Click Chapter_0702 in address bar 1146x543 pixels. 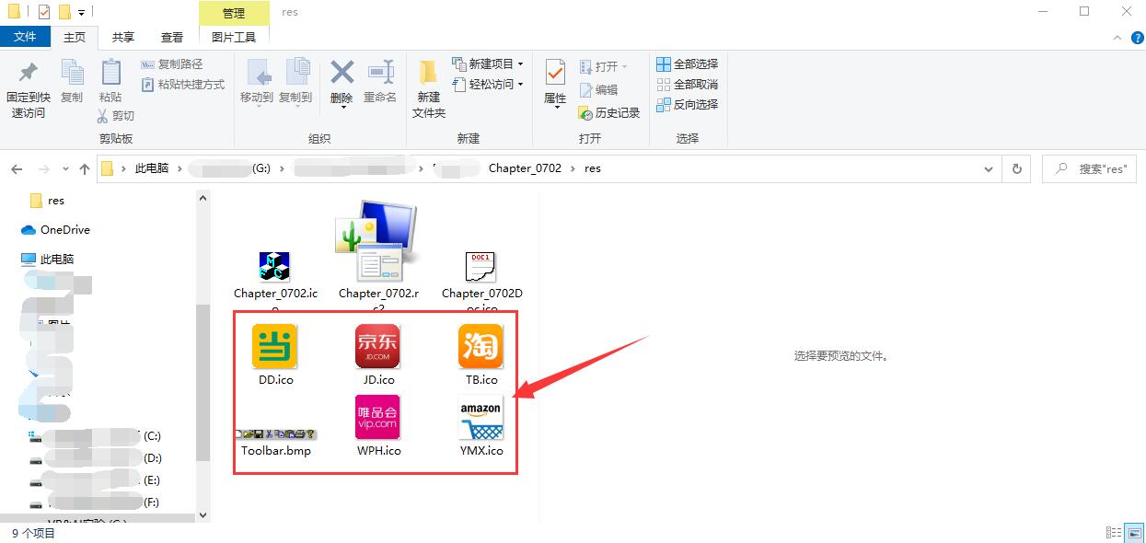525,169
